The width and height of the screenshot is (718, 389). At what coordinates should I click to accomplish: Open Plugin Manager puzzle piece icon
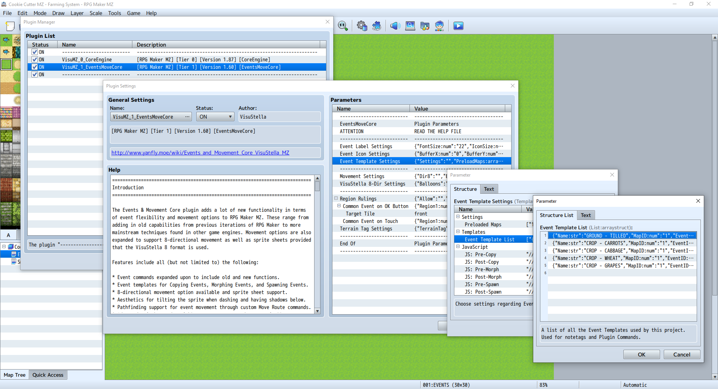(x=377, y=26)
